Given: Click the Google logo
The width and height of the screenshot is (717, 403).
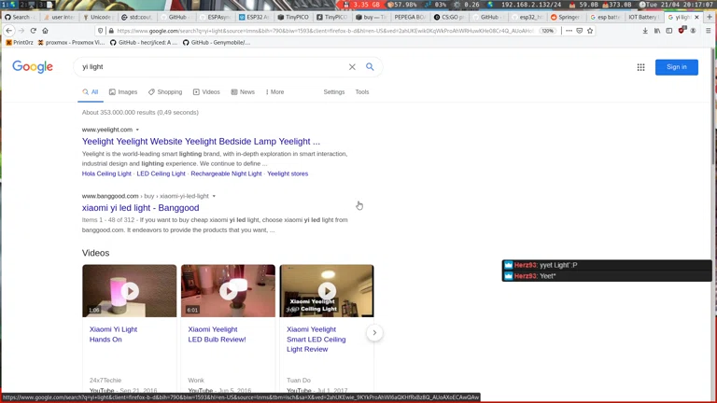Looking at the screenshot, I should 33,67.
